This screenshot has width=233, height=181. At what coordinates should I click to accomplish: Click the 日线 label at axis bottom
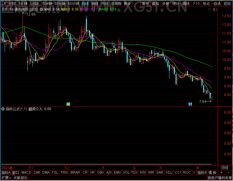225,168
